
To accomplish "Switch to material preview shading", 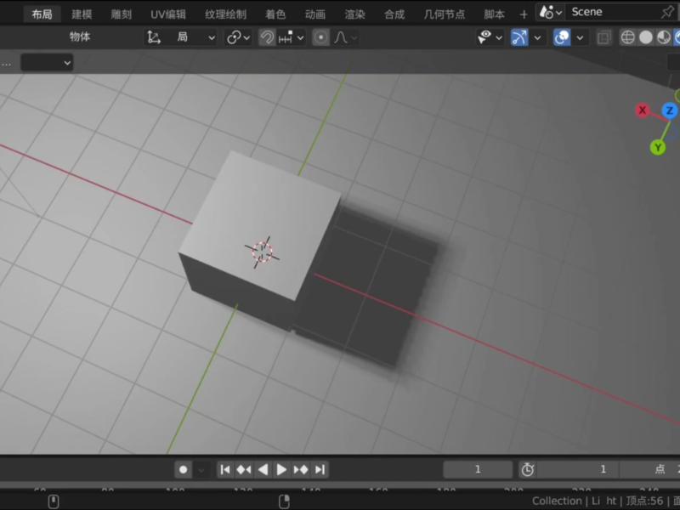I will coord(663,37).
